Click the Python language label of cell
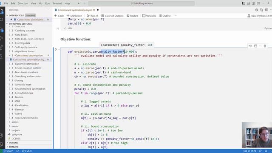 (x=268, y=28)
